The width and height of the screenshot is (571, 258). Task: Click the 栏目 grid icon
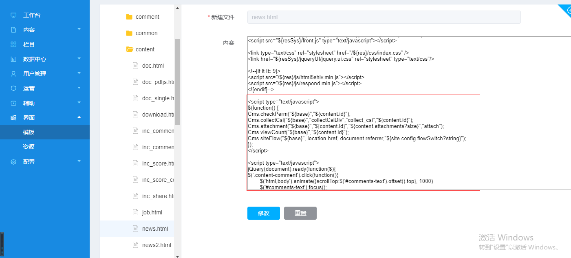tap(13, 44)
